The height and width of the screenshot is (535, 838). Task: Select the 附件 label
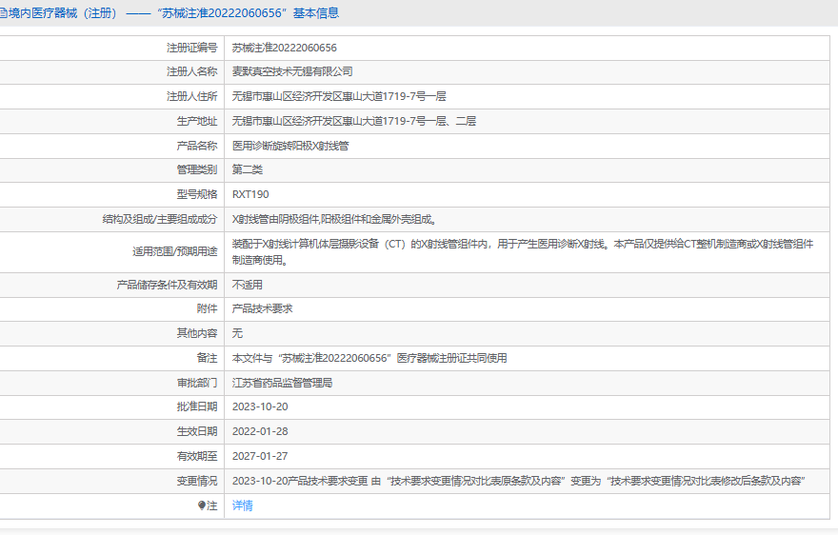pos(208,309)
